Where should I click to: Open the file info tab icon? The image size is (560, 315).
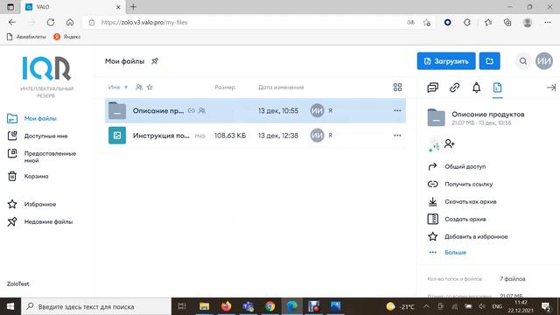pos(497,87)
